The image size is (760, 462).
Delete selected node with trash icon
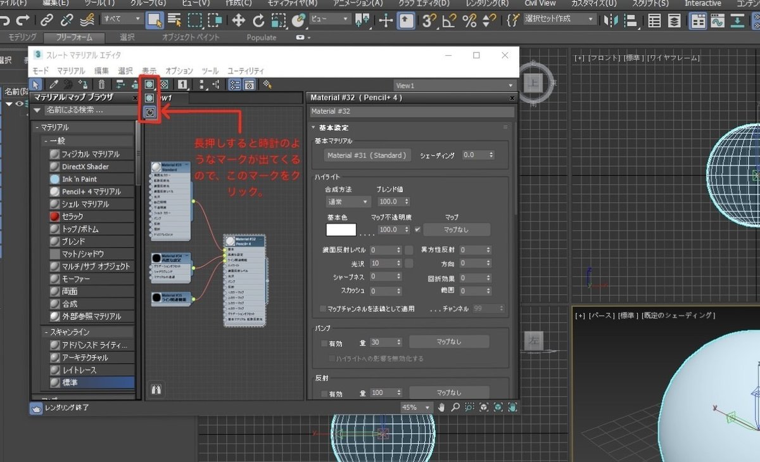tap(101, 84)
